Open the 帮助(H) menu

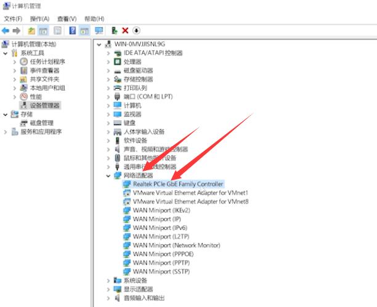click(94, 18)
